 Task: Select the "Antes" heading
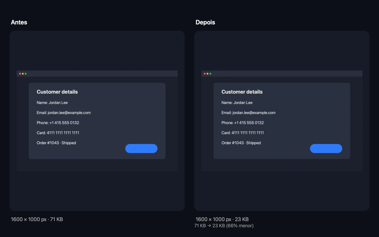(19, 22)
